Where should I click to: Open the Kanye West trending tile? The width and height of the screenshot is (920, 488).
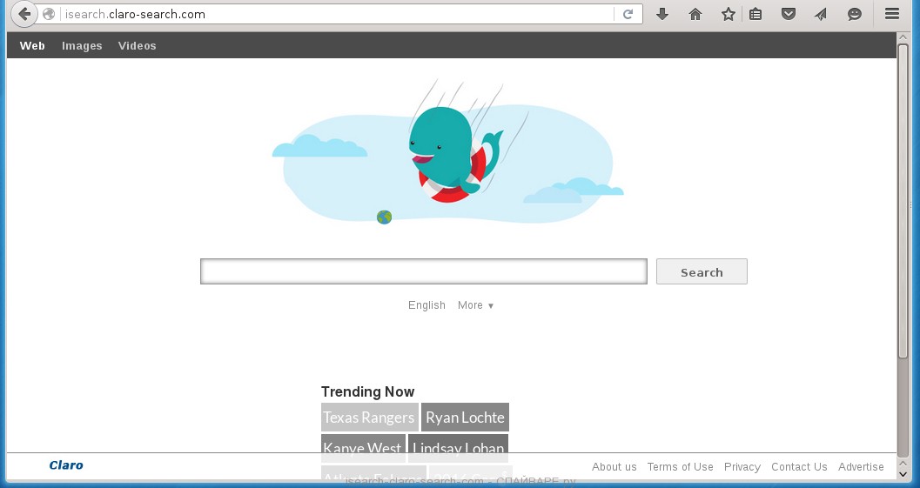click(363, 447)
